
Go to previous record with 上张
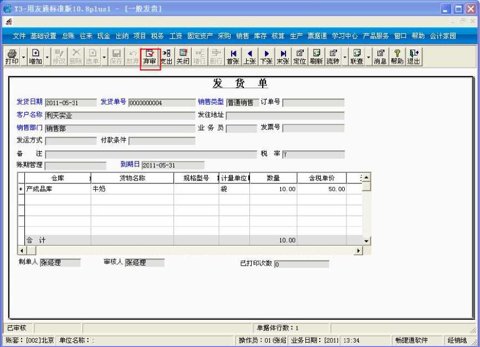(x=249, y=57)
